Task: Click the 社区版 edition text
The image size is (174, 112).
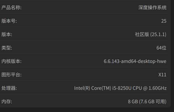Action: [x=142, y=34]
